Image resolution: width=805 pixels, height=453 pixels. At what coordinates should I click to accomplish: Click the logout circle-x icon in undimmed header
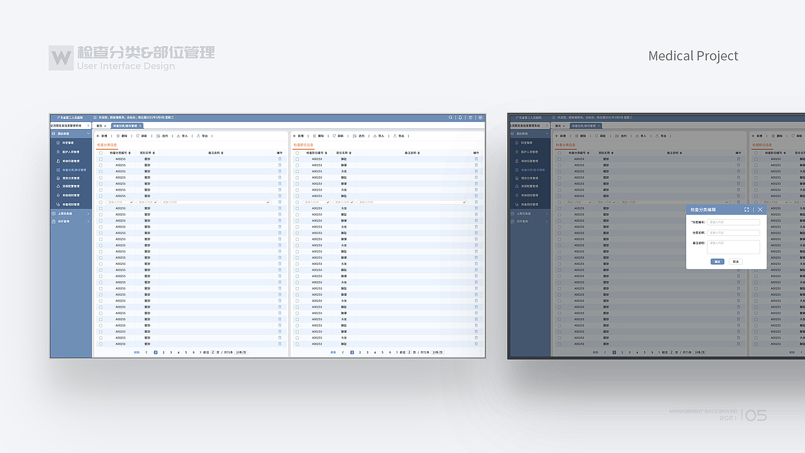click(480, 118)
